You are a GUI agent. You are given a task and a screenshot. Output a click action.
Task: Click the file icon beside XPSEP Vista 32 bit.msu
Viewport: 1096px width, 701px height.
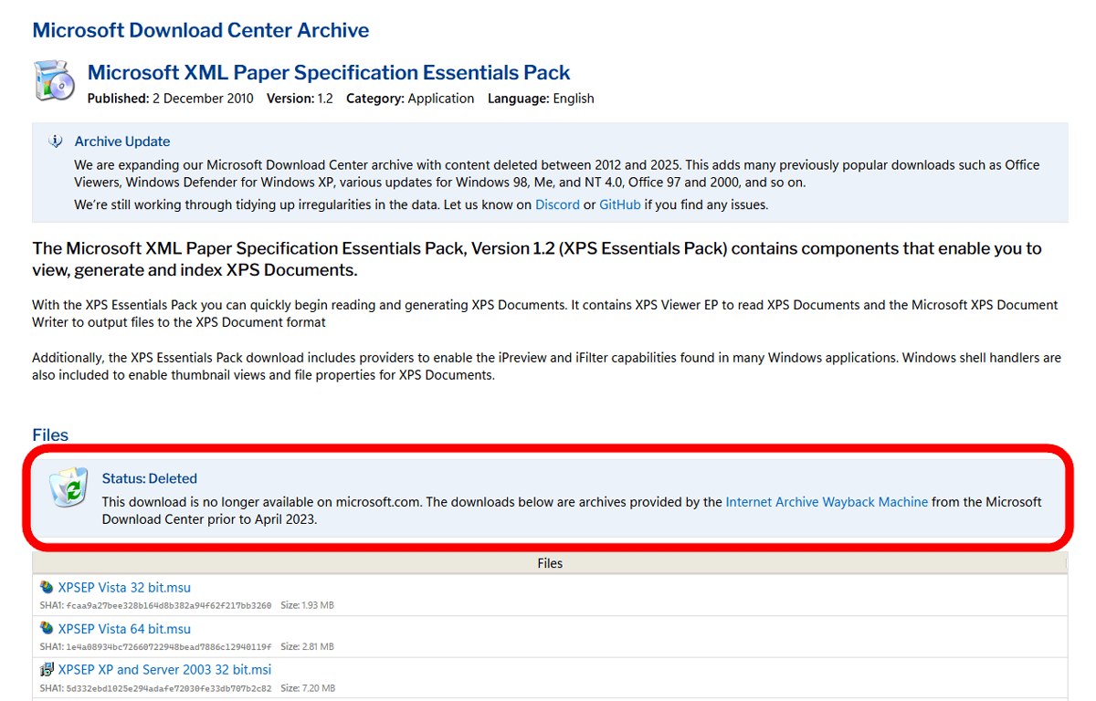click(x=47, y=587)
